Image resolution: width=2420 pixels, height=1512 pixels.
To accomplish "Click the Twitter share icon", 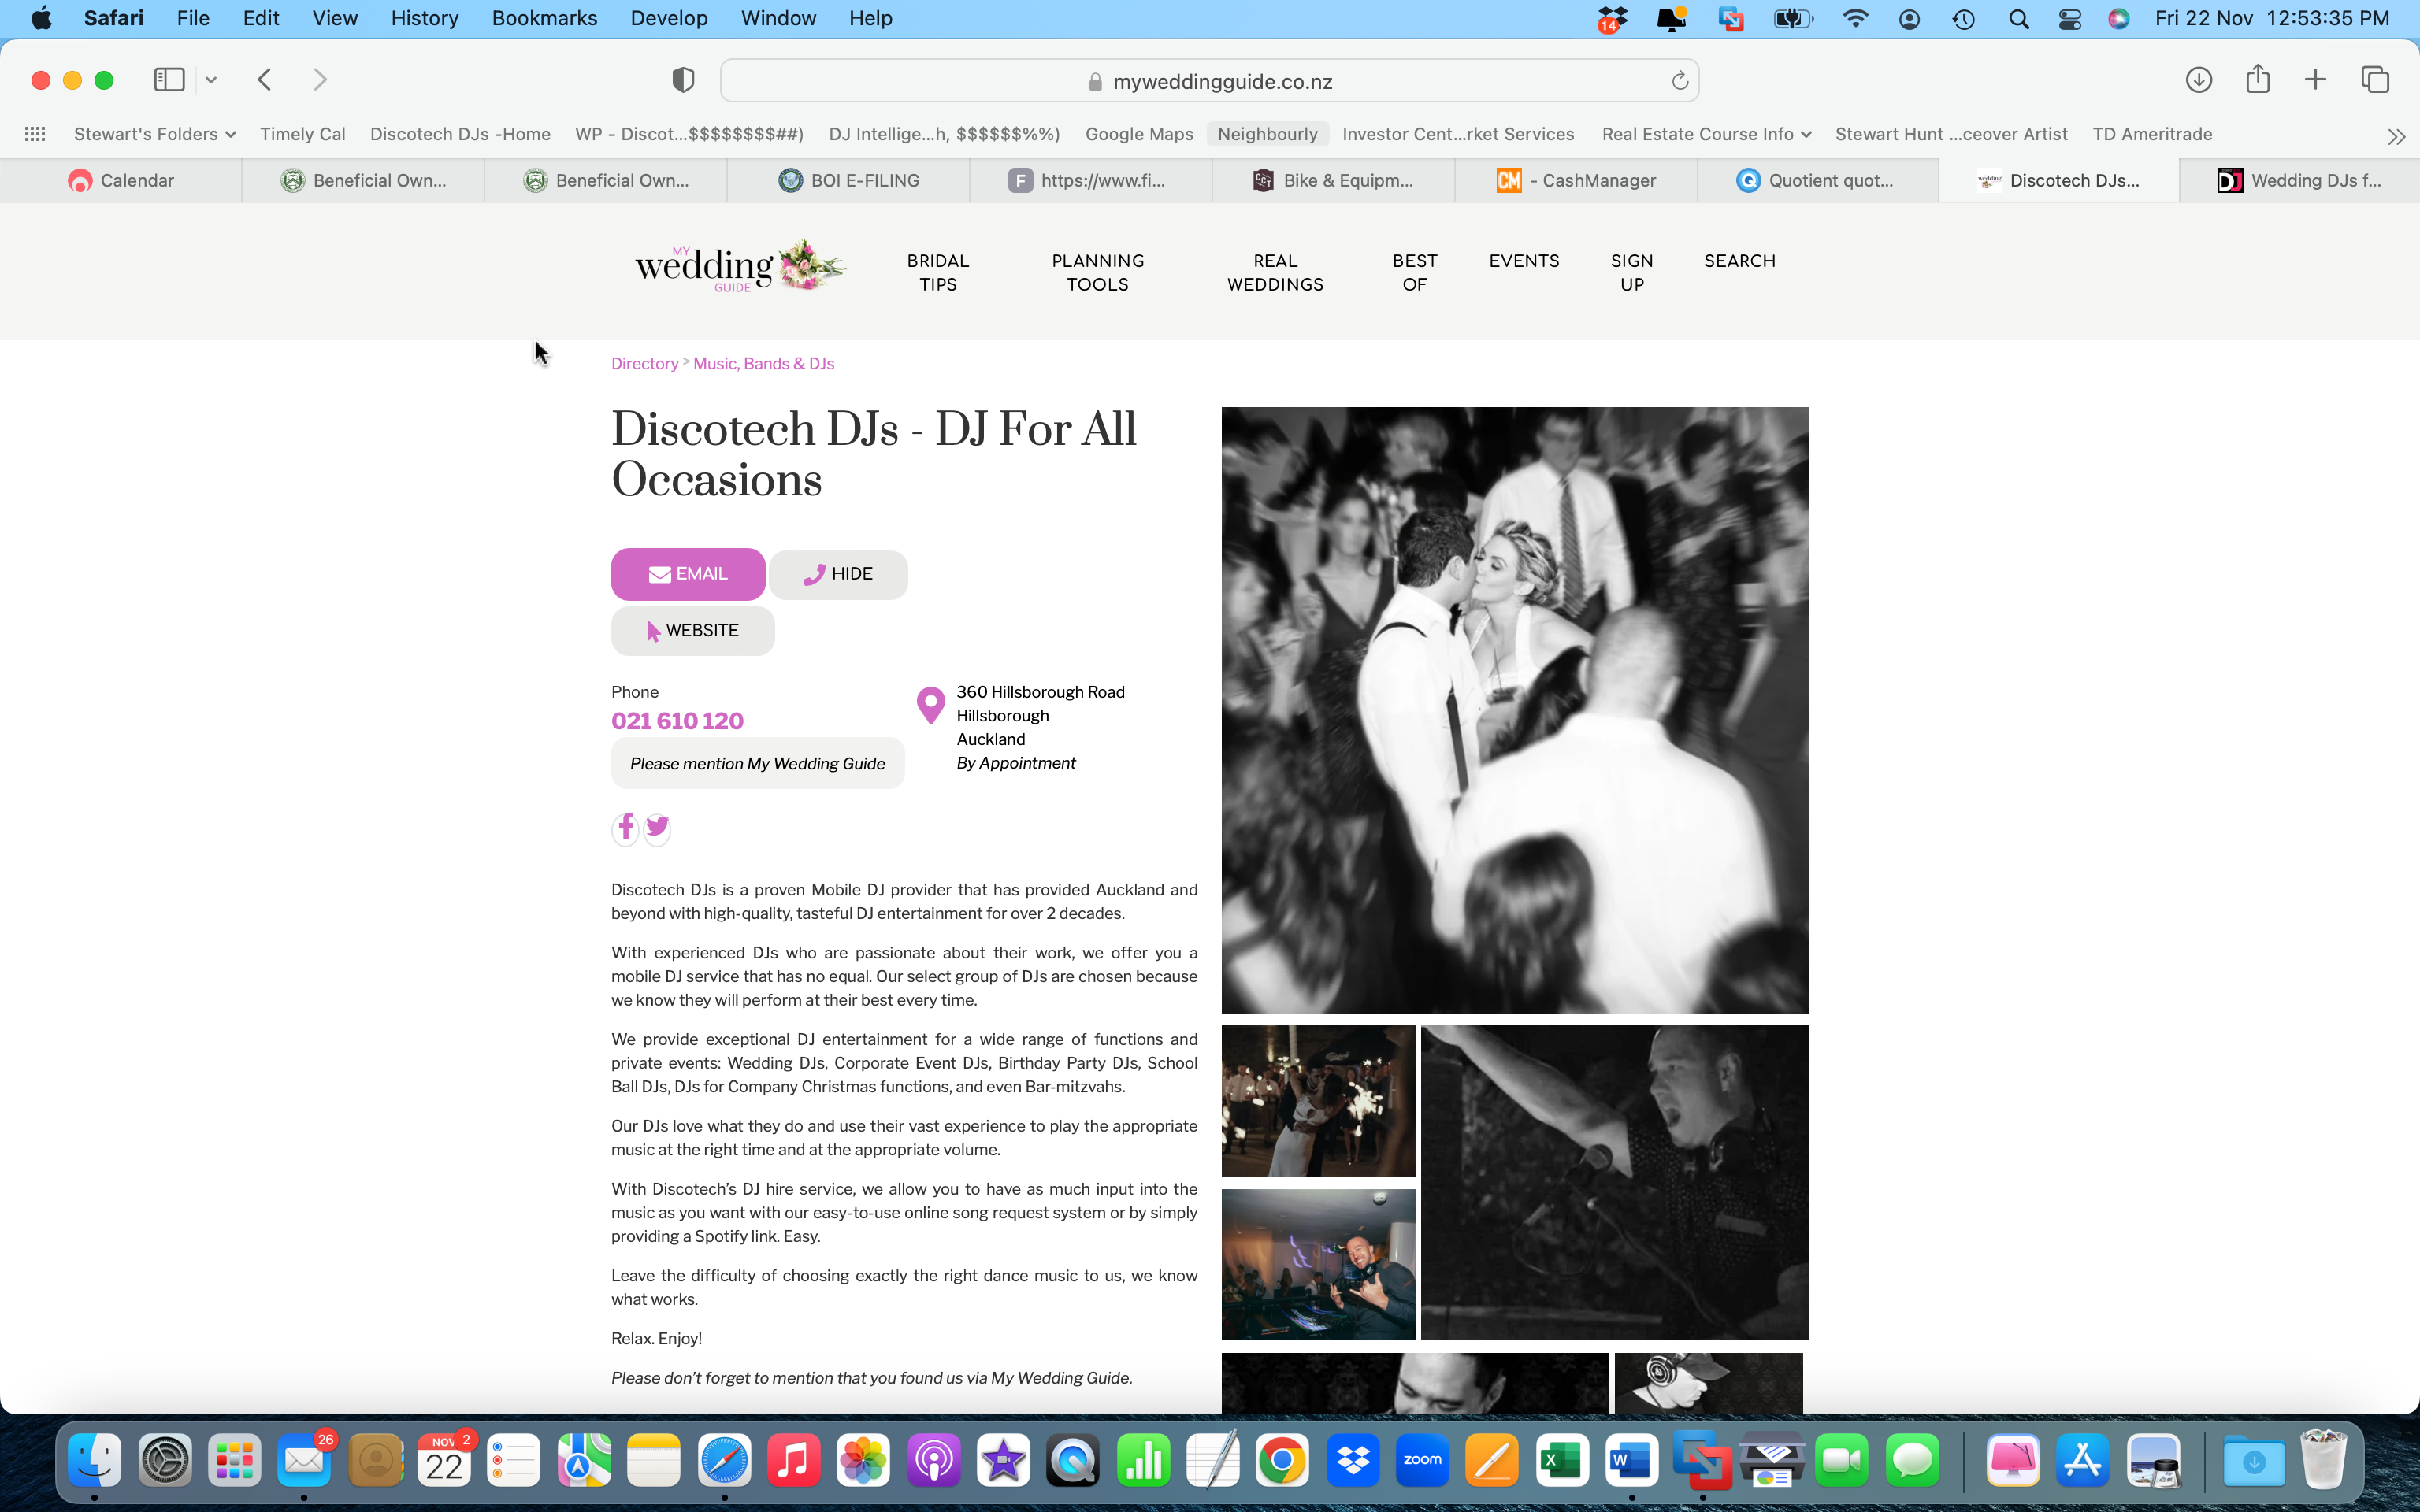I will (x=657, y=827).
